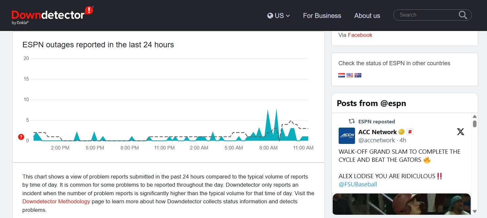Click the down arrow of the posts scrollbar

coord(475,211)
